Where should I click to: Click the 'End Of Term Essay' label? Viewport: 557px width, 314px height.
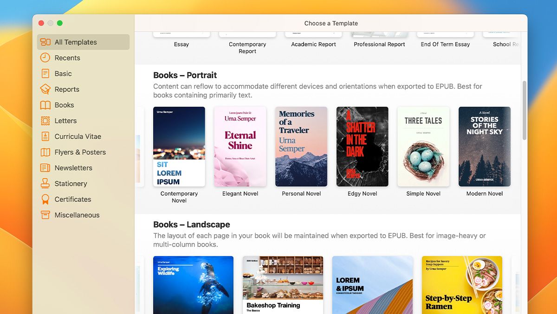pos(446,45)
